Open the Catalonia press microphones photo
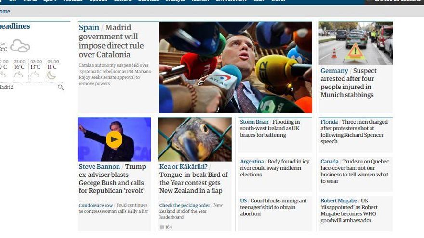Screen dimensions: 424x238 tap(235, 67)
